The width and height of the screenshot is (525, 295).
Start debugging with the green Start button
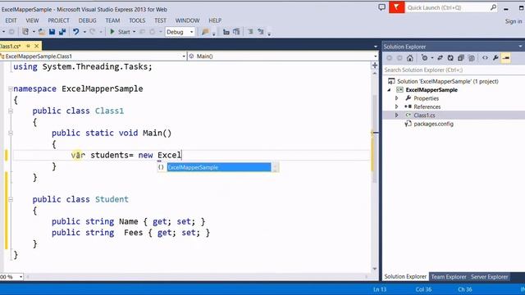pyautogui.click(x=120, y=32)
